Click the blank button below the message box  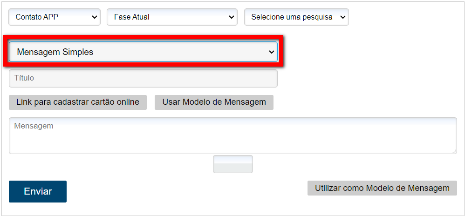click(232, 164)
